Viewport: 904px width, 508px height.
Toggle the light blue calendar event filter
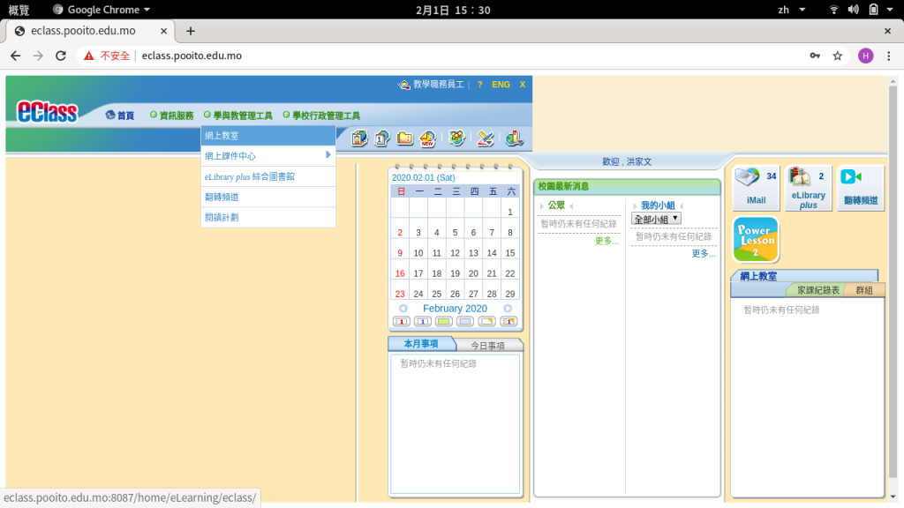[x=465, y=321]
